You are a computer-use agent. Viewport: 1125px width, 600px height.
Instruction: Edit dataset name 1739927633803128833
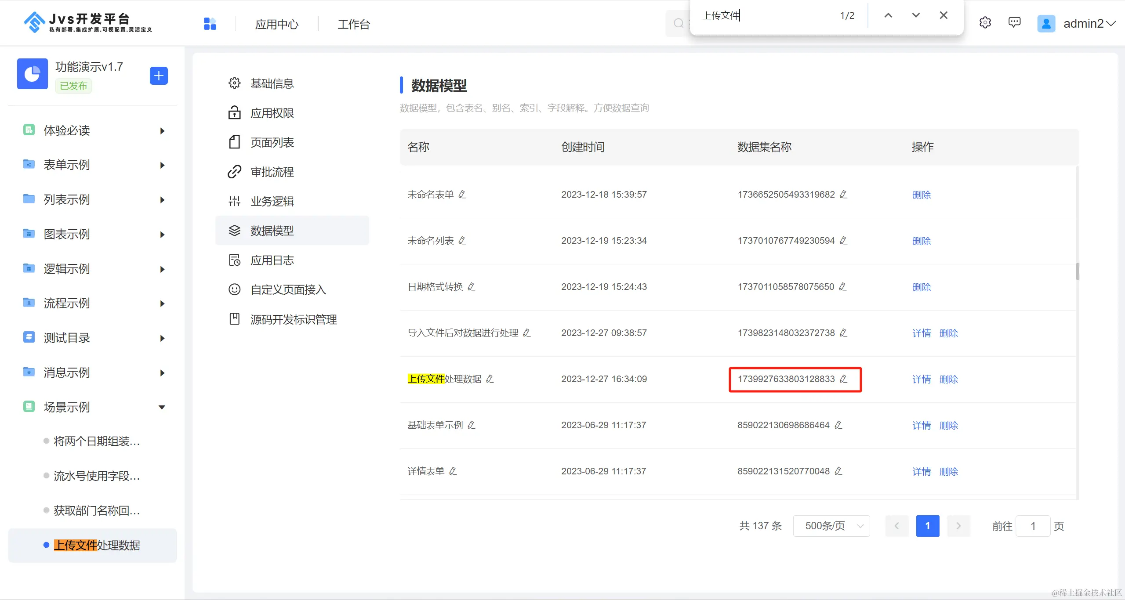(x=843, y=379)
